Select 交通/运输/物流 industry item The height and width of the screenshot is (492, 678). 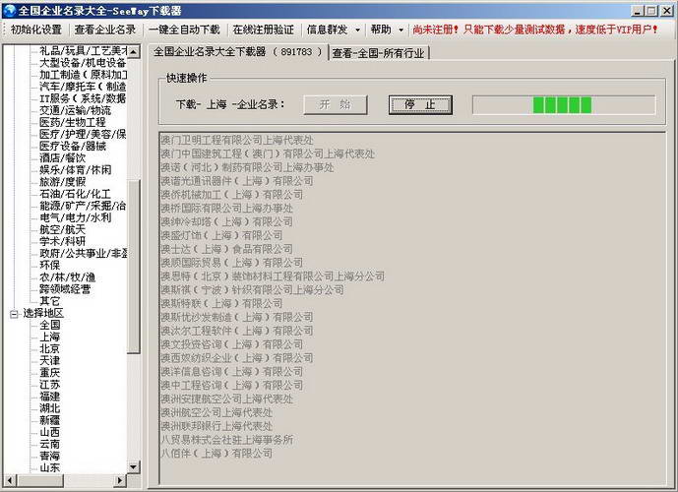[75, 110]
